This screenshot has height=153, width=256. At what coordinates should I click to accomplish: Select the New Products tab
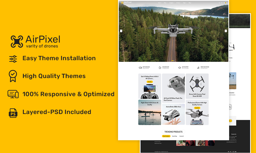coord(166,136)
